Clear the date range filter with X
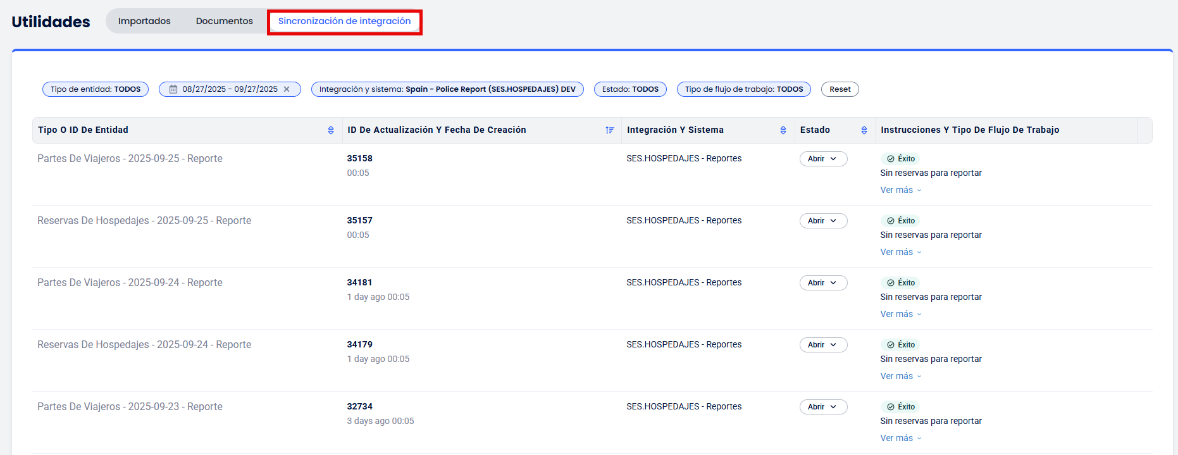 click(287, 89)
